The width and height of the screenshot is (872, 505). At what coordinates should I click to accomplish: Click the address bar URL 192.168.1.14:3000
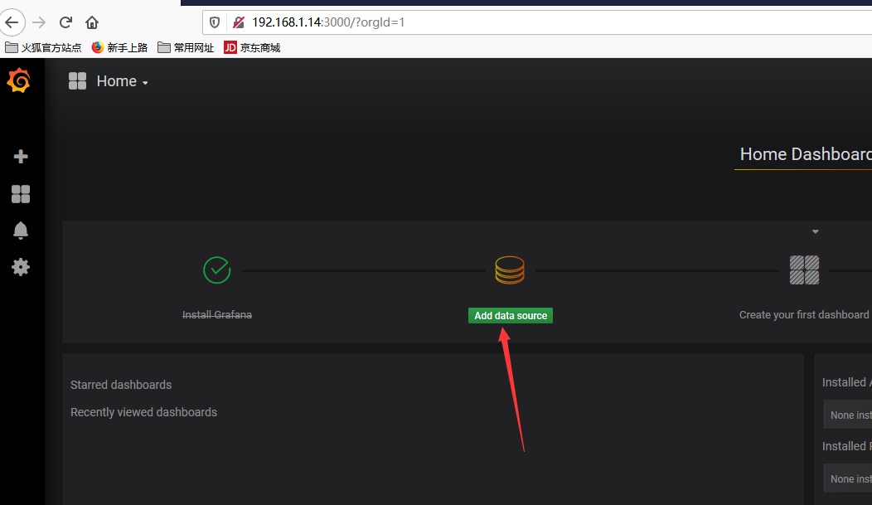(328, 22)
